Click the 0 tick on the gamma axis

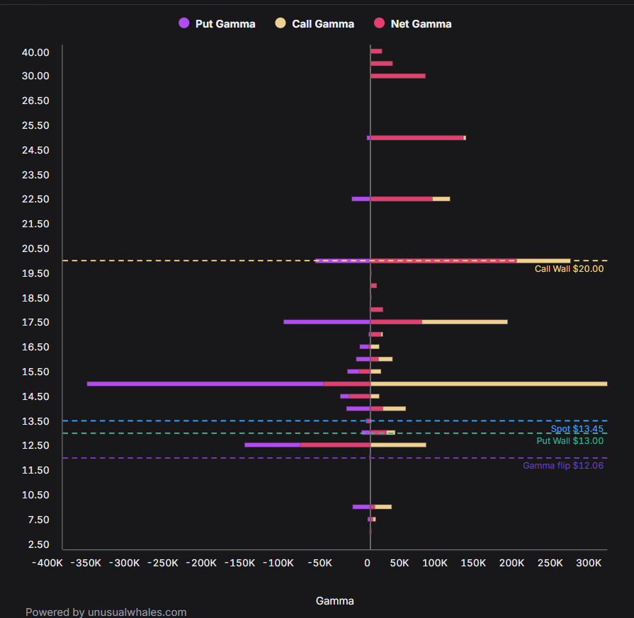tap(367, 563)
